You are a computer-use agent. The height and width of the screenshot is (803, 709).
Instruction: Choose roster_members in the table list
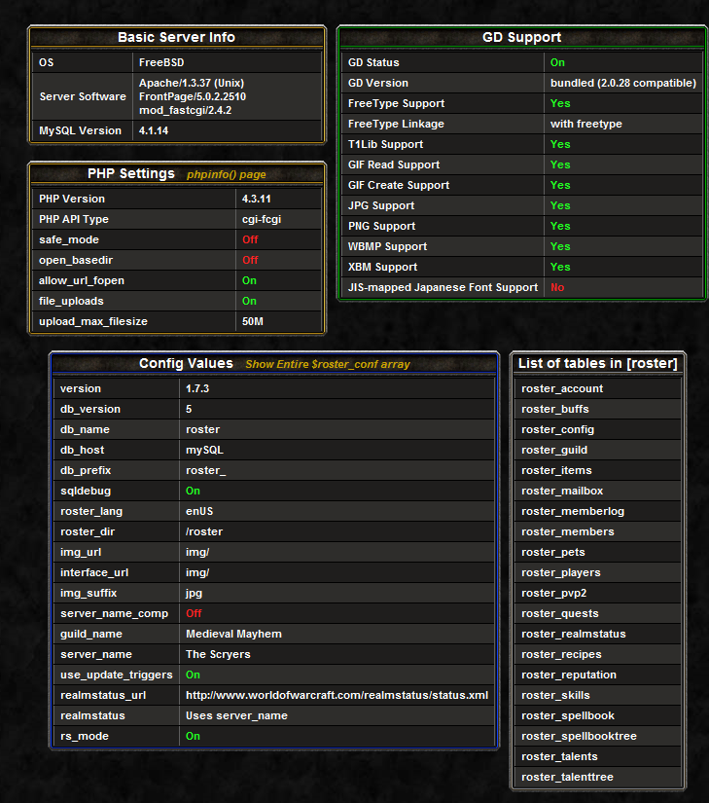tap(567, 531)
